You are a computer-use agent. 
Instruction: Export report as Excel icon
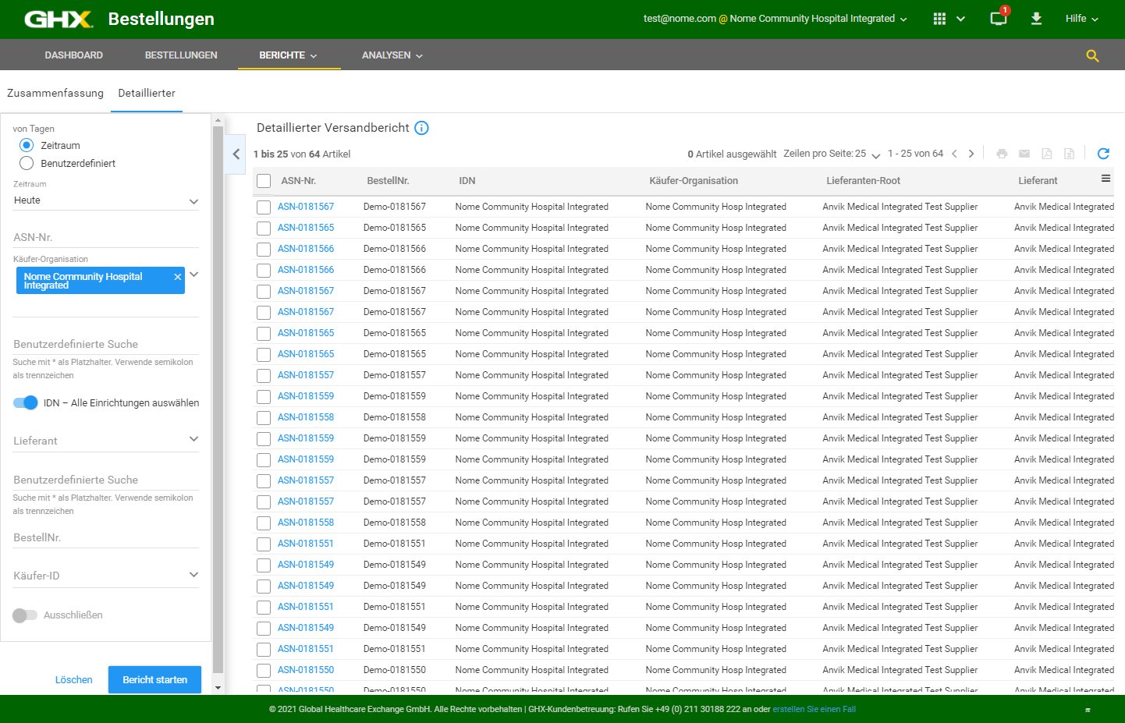pos(1070,154)
